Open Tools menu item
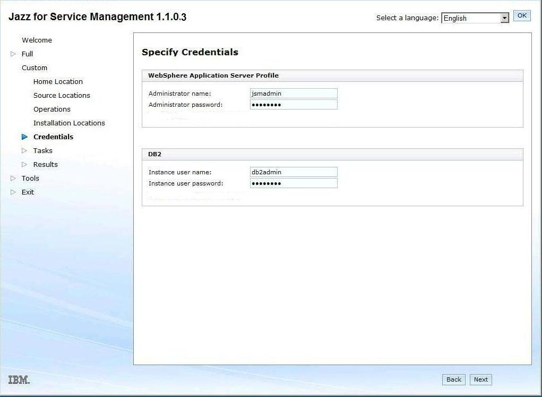 [x=30, y=178]
